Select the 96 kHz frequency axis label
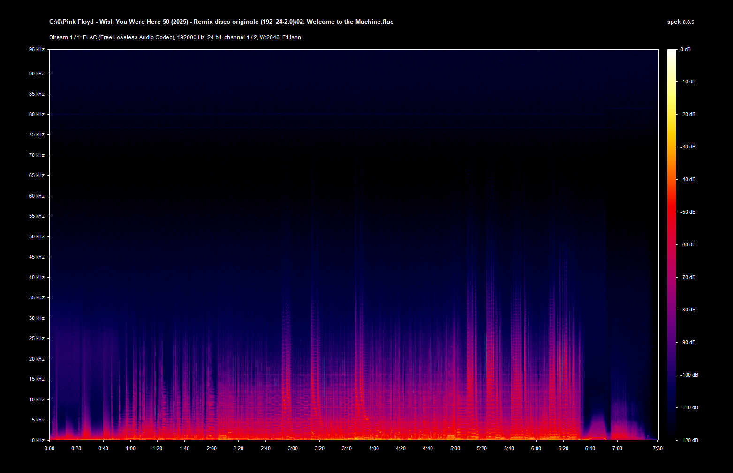The image size is (733, 473). click(x=37, y=49)
